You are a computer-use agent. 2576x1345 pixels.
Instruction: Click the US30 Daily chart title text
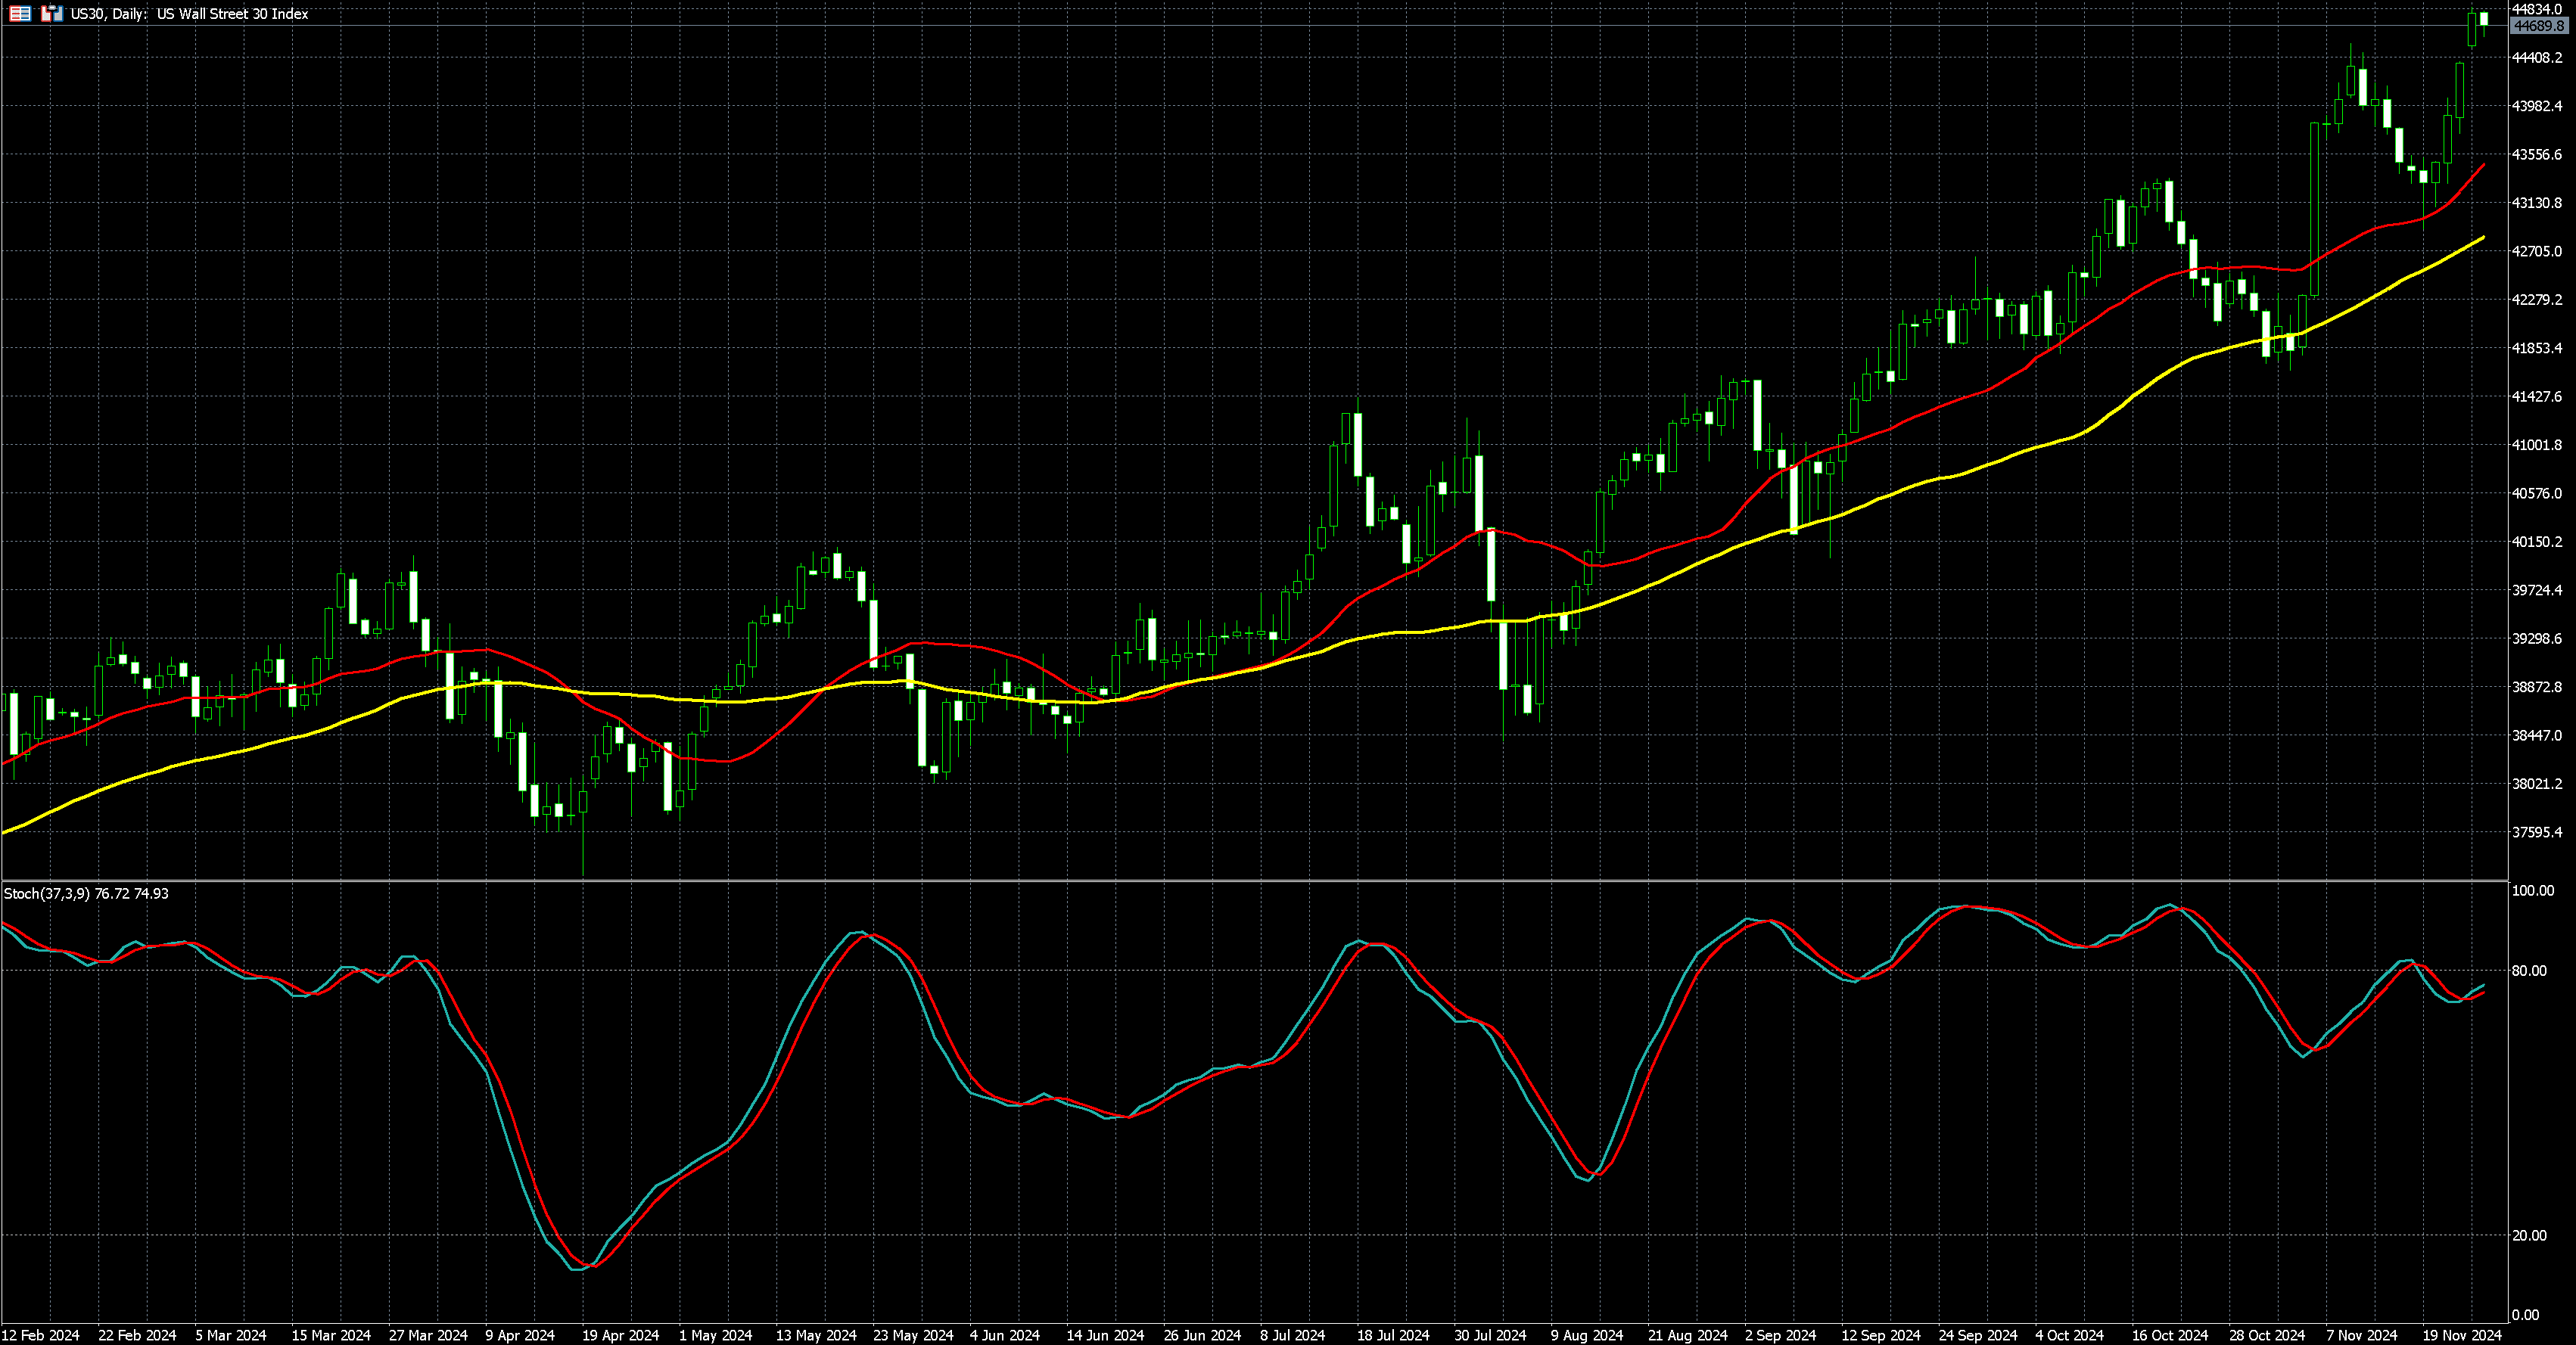click(x=189, y=14)
